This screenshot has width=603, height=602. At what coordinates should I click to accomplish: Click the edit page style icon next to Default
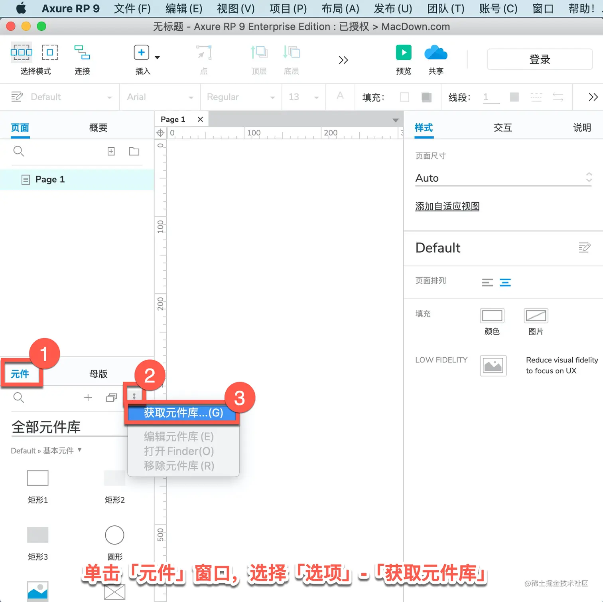pyautogui.click(x=584, y=248)
